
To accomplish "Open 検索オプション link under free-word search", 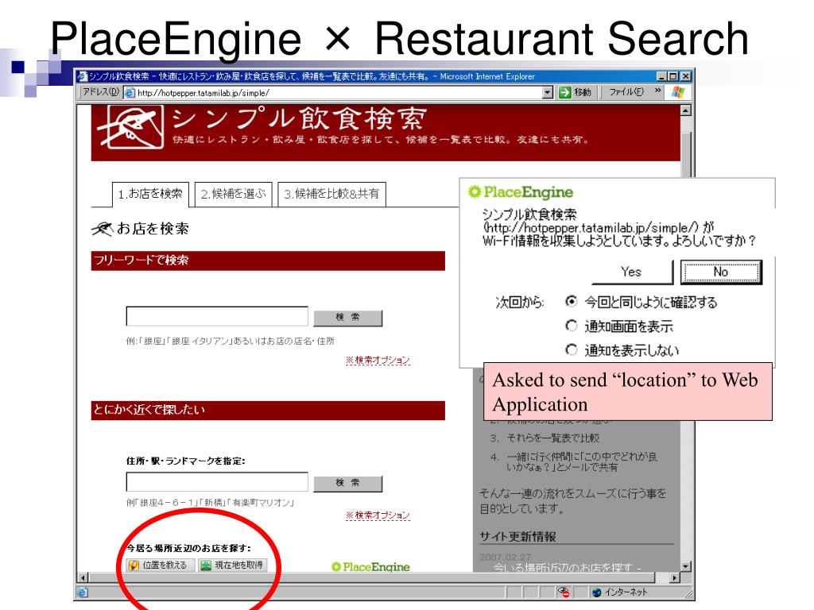I will pyautogui.click(x=378, y=360).
